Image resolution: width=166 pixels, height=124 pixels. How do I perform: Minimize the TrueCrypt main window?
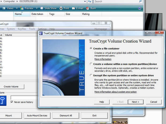tap(94, 23)
